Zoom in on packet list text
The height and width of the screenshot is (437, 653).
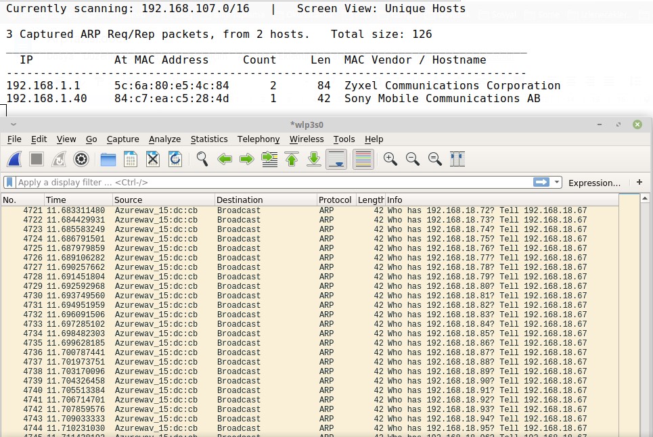point(390,159)
